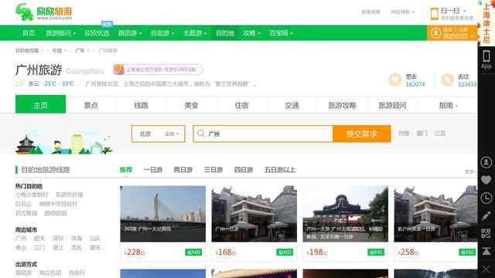
Task: Switch to 旅游顾问 tab below Guangzhou title
Action: 392,105
